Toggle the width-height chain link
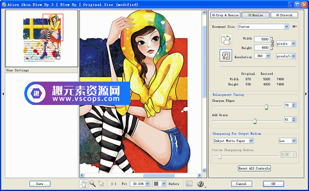The image size is (309, 191). pos(273,43)
